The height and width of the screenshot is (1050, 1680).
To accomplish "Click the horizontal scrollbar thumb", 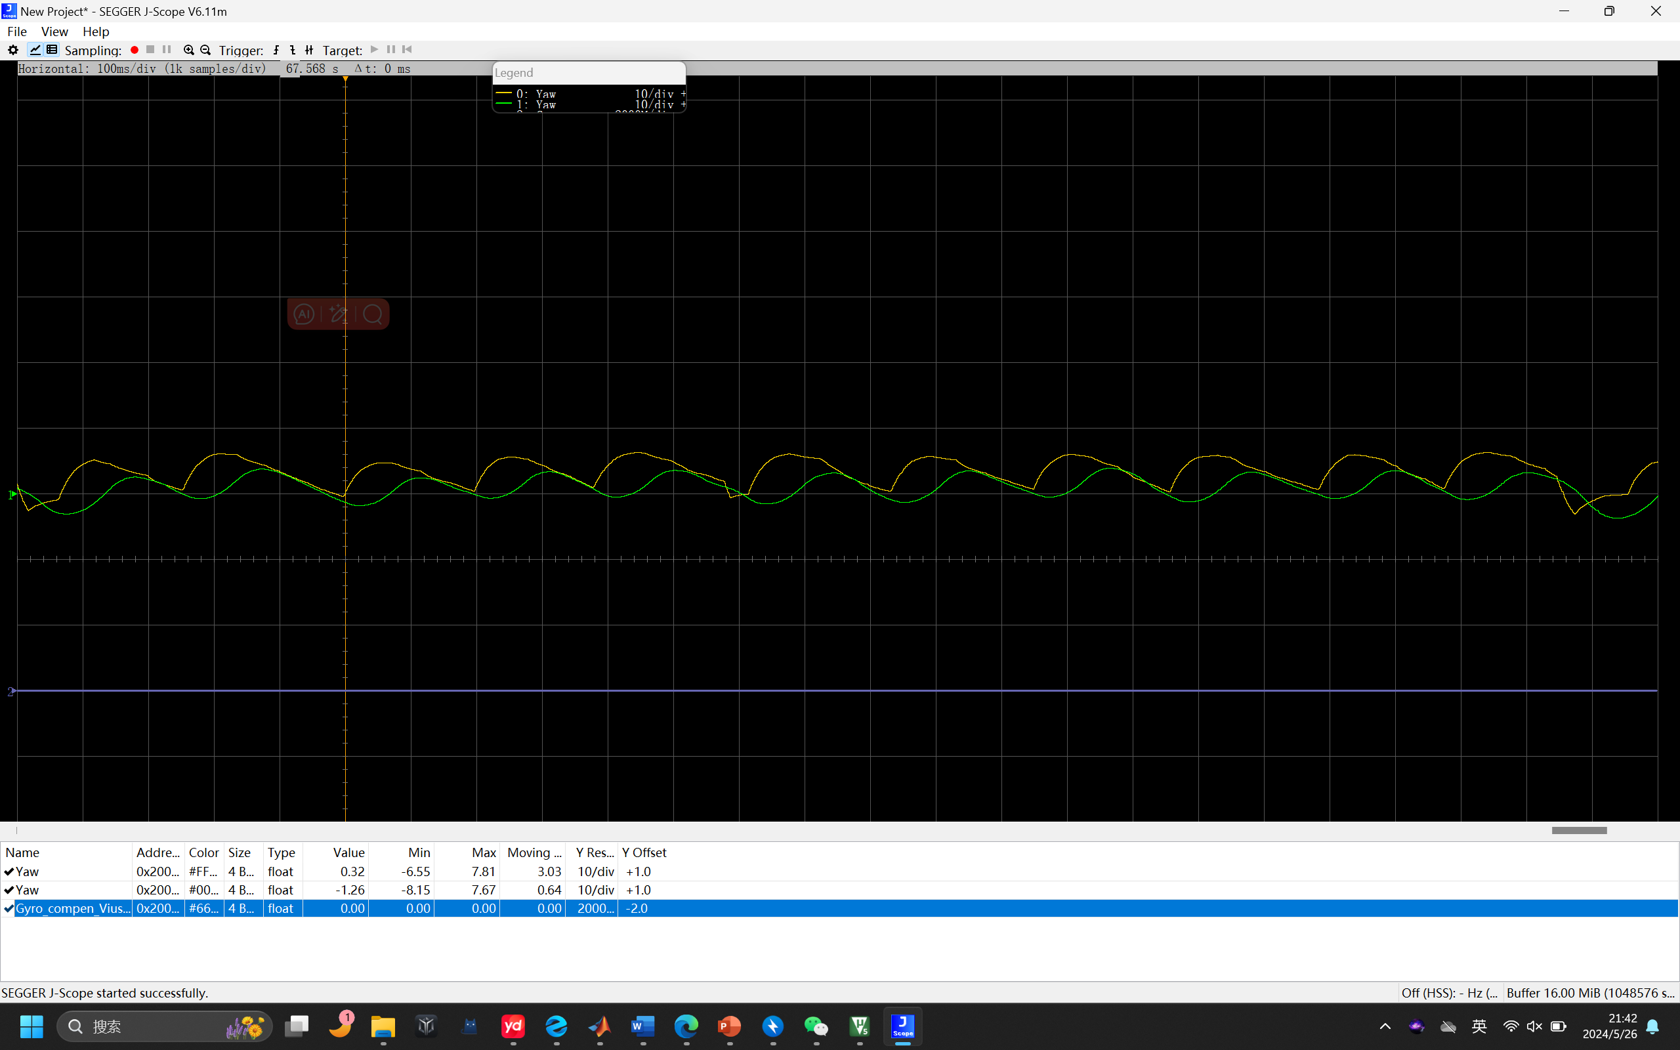I will 1580,831.
